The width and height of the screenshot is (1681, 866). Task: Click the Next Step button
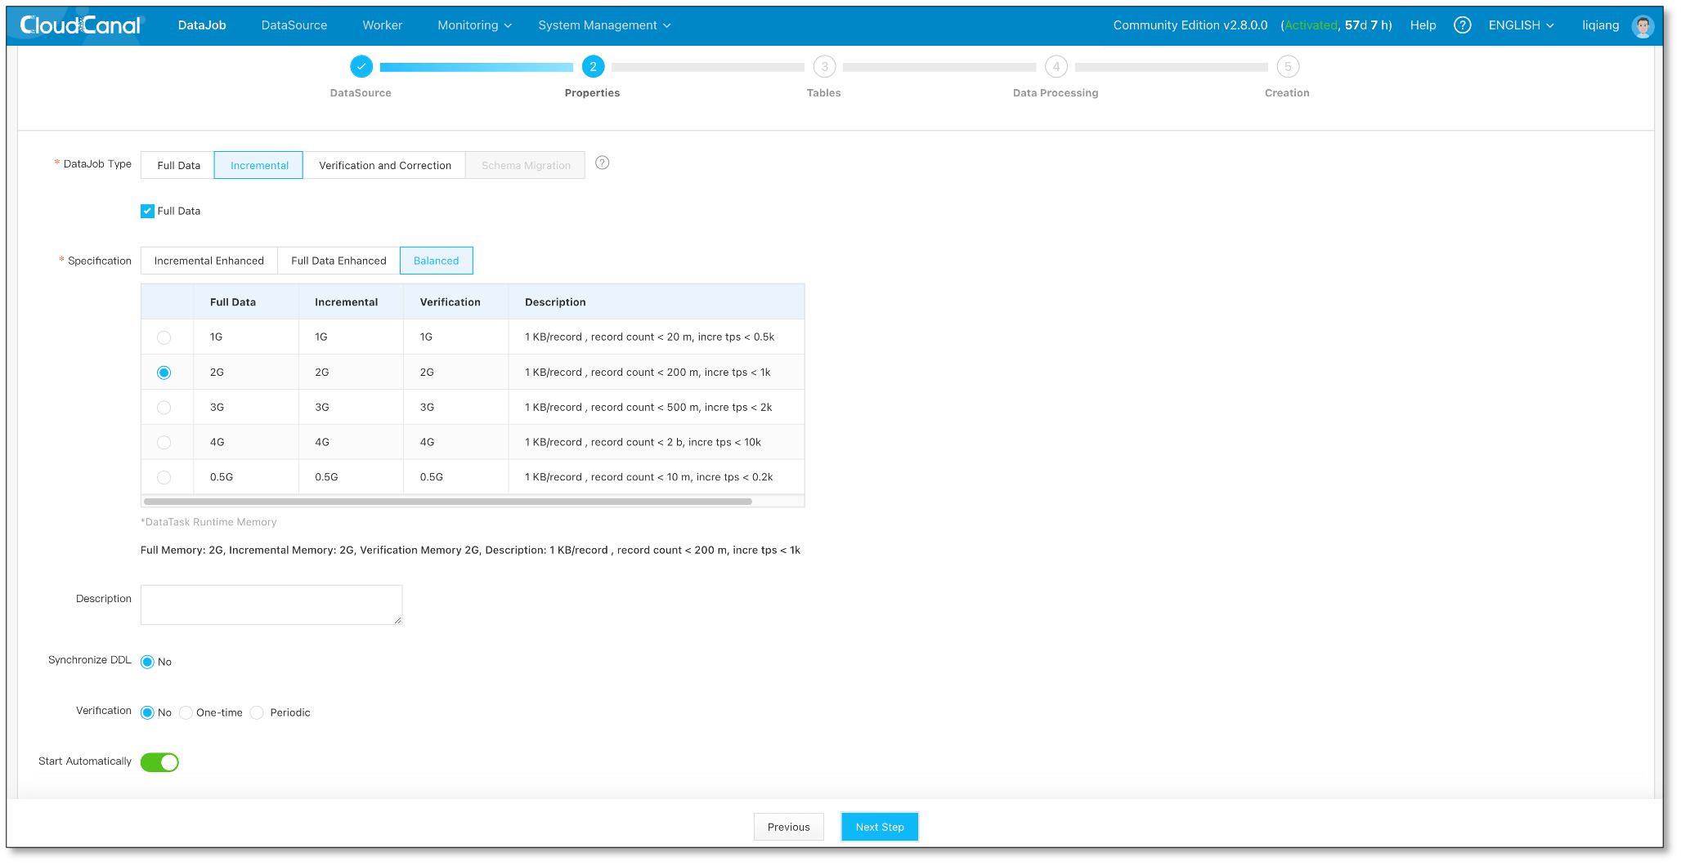[x=879, y=826]
